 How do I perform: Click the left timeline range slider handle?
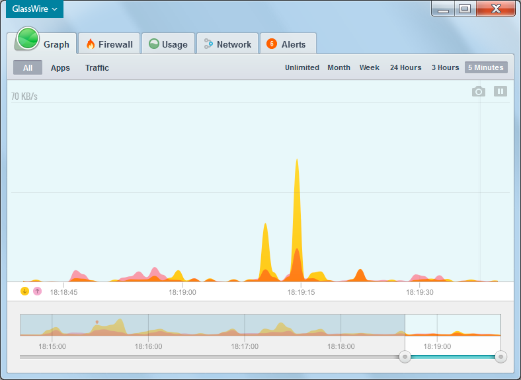(405, 357)
